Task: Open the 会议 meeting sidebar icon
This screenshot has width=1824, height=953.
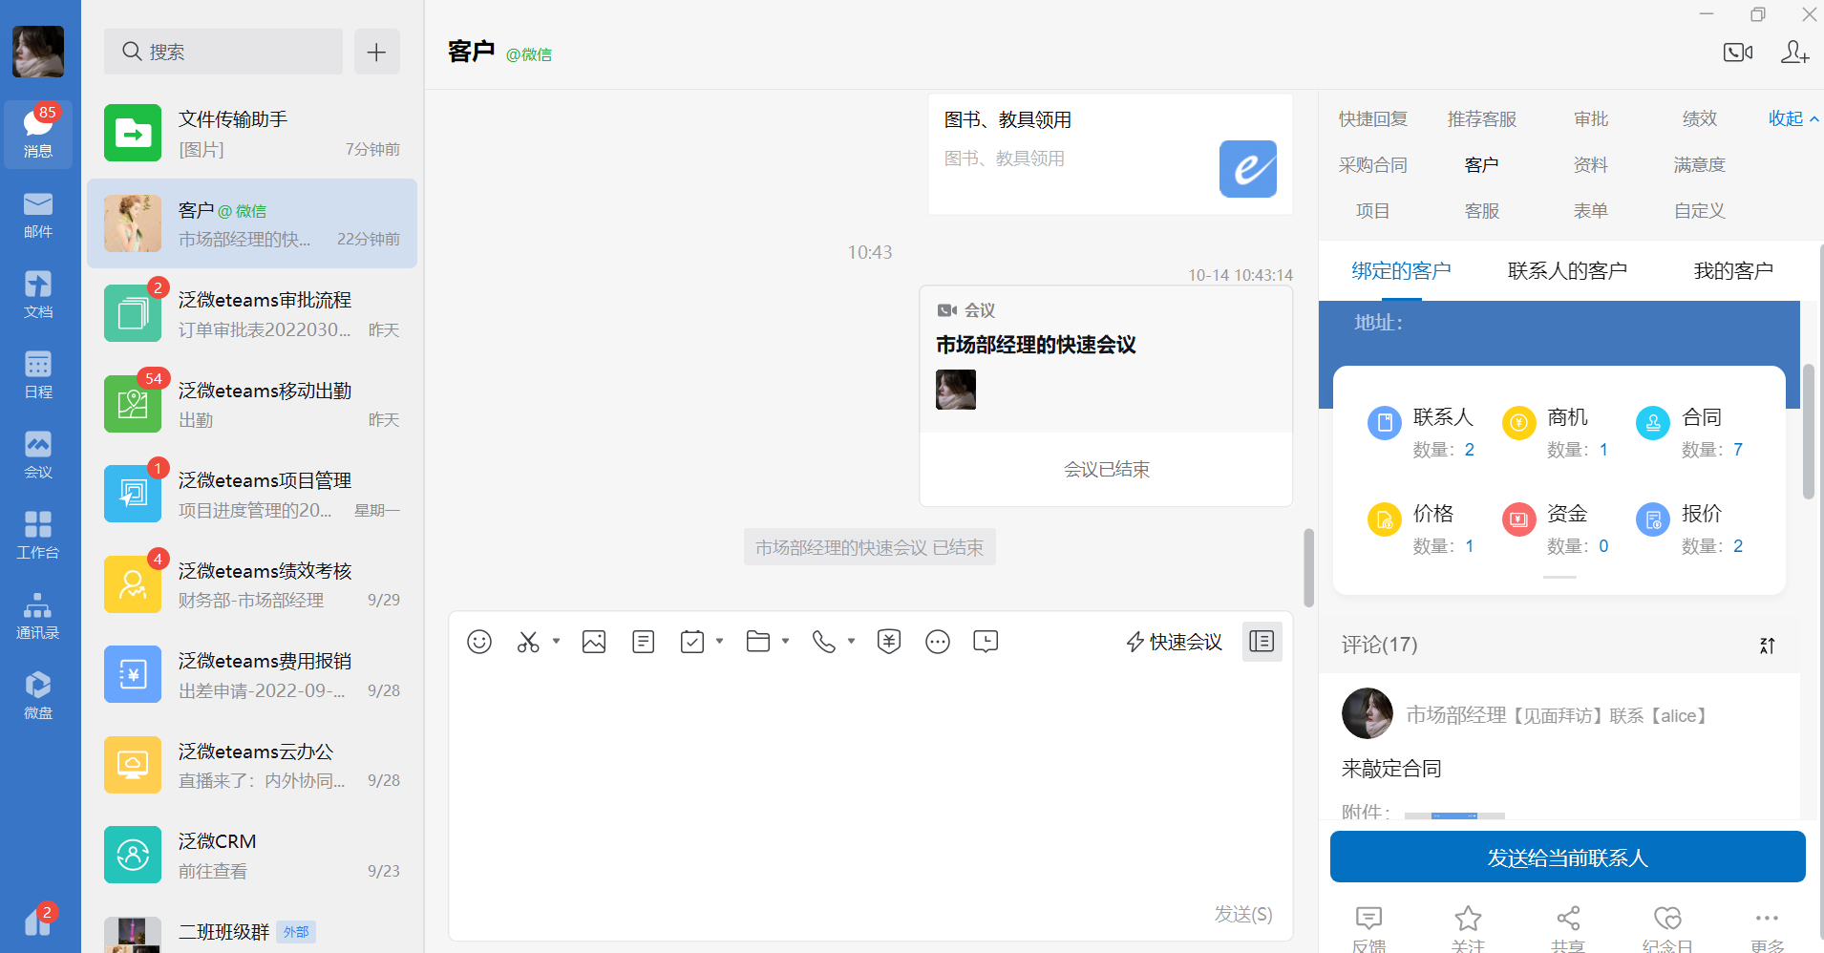Action: tap(38, 455)
